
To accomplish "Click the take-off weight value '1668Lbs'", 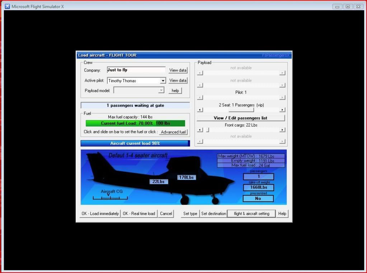I will pyautogui.click(x=258, y=187).
